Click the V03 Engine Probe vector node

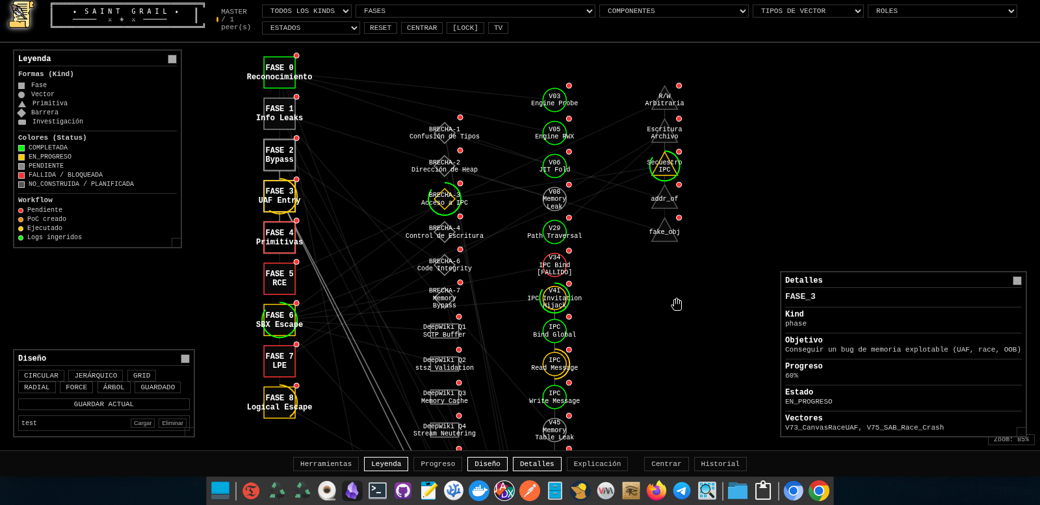tap(554, 100)
